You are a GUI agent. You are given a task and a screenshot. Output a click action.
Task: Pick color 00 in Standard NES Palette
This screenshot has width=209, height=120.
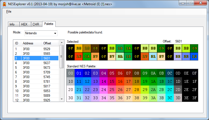click(x=70, y=73)
